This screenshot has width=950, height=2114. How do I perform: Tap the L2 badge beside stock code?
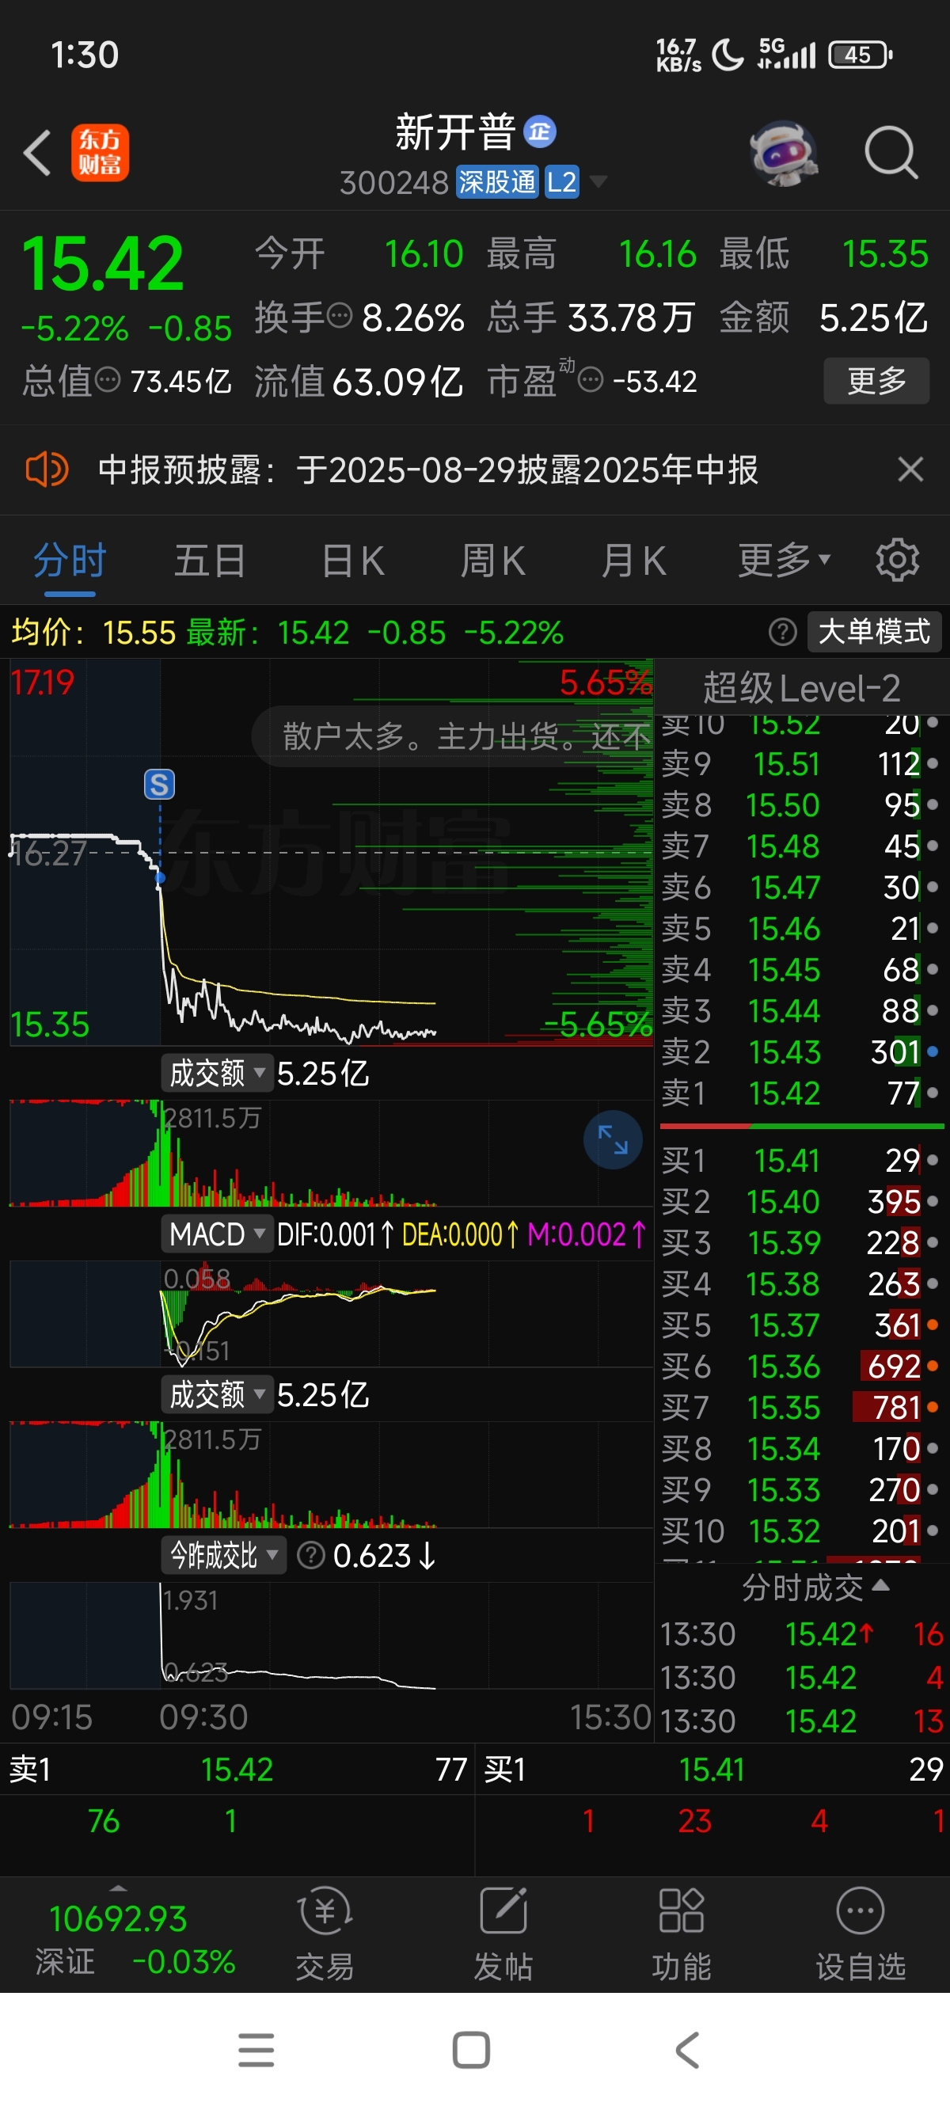coord(562,182)
